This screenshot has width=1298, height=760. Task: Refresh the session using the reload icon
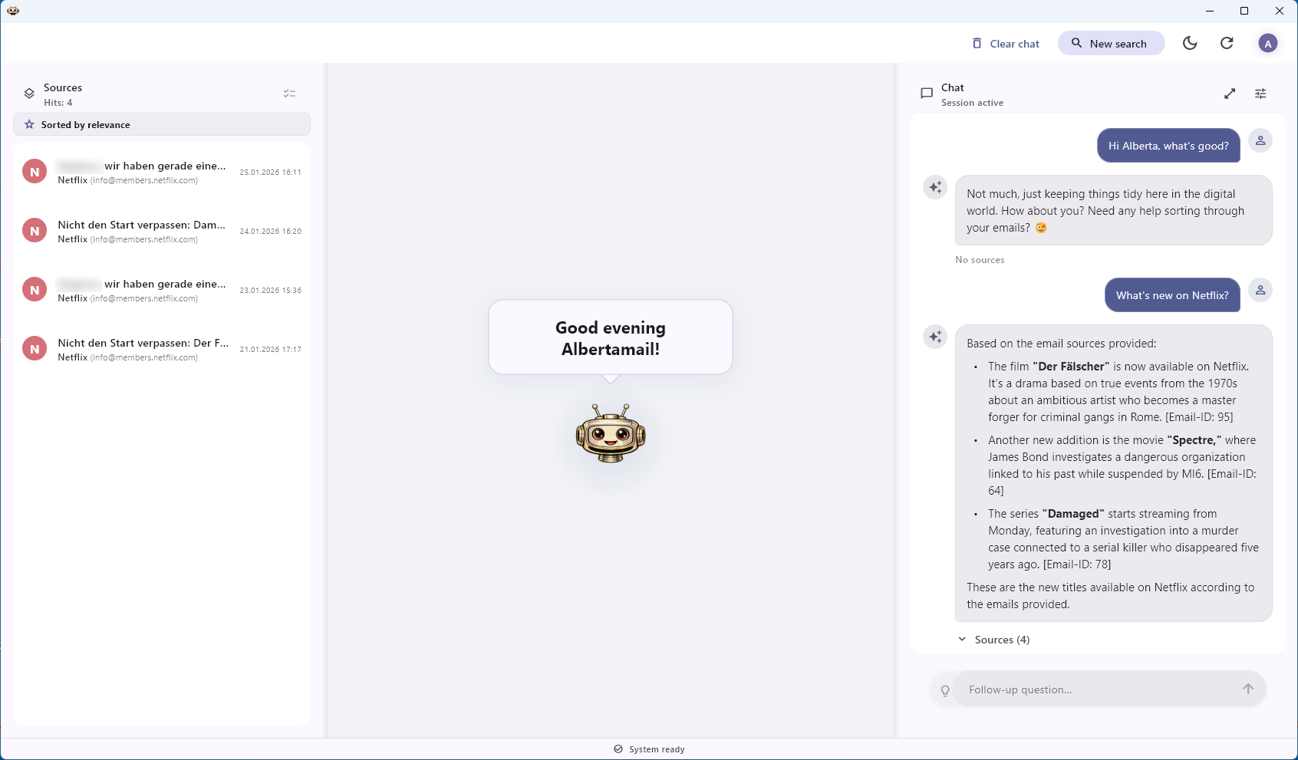tap(1227, 43)
